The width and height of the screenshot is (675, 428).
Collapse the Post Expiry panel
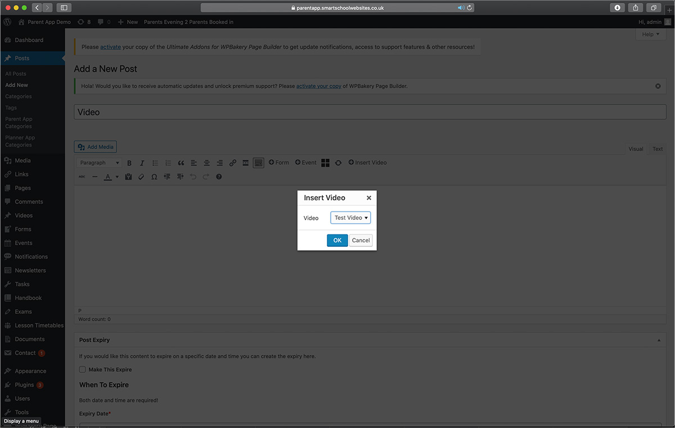659,340
